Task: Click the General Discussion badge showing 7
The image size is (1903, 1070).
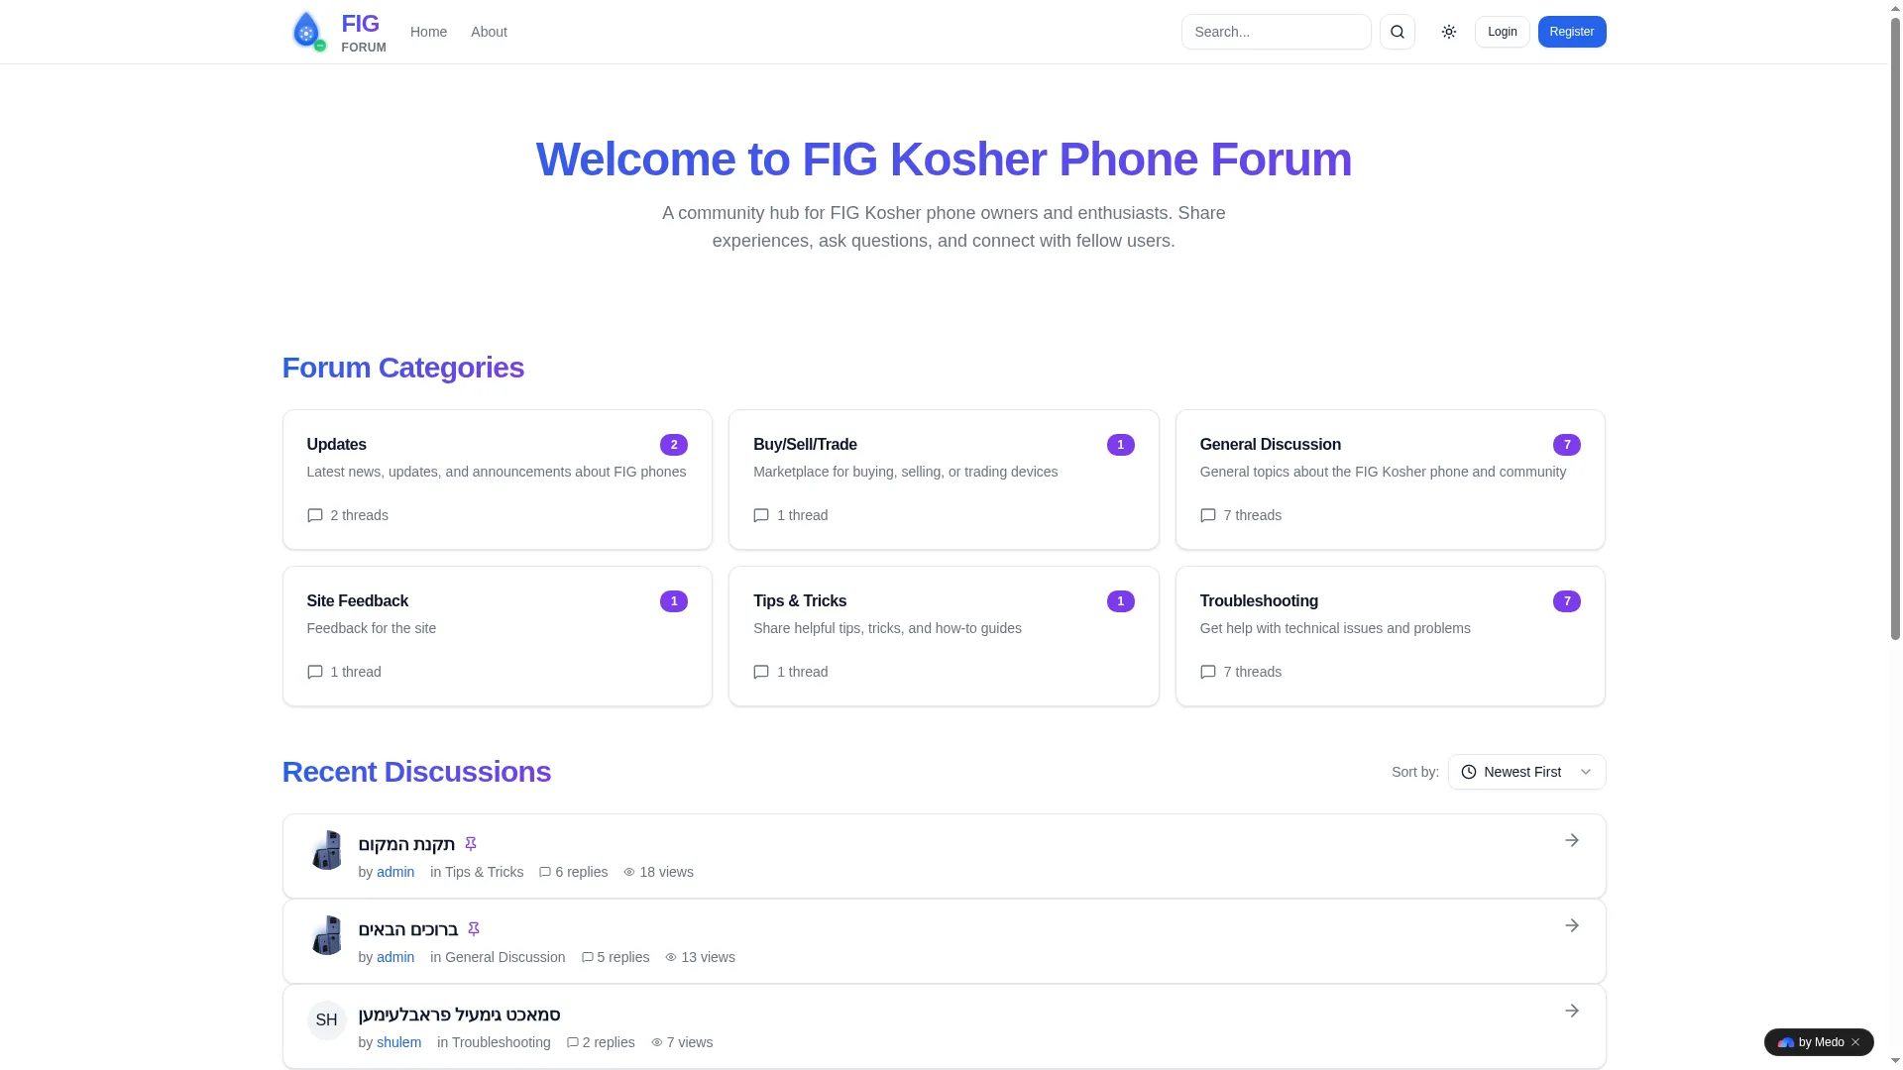Action: click(x=1567, y=445)
